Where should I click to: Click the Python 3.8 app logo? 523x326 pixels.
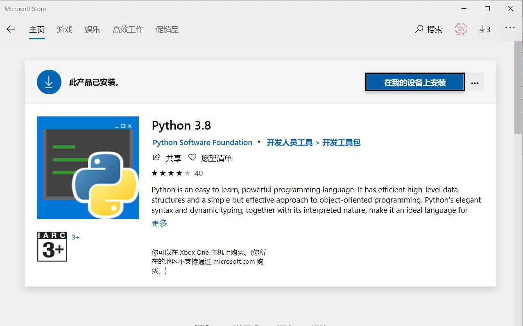(x=88, y=168)
